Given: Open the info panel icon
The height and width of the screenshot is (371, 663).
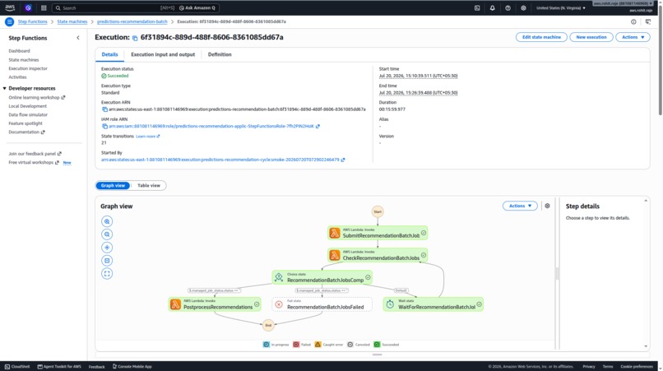Looking at the screenshot, I should coord(633,21).
